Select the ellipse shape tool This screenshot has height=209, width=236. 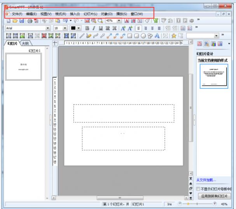(143, 36)
